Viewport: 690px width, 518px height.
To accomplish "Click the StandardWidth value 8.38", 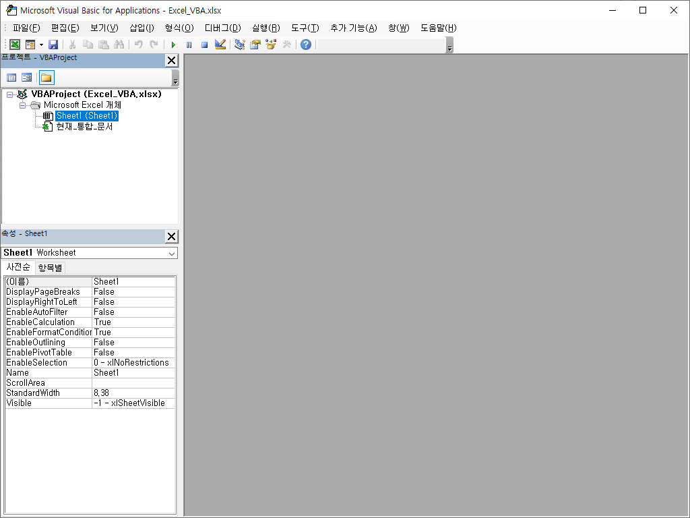I will pyautogui.click(x=133, y=393).
